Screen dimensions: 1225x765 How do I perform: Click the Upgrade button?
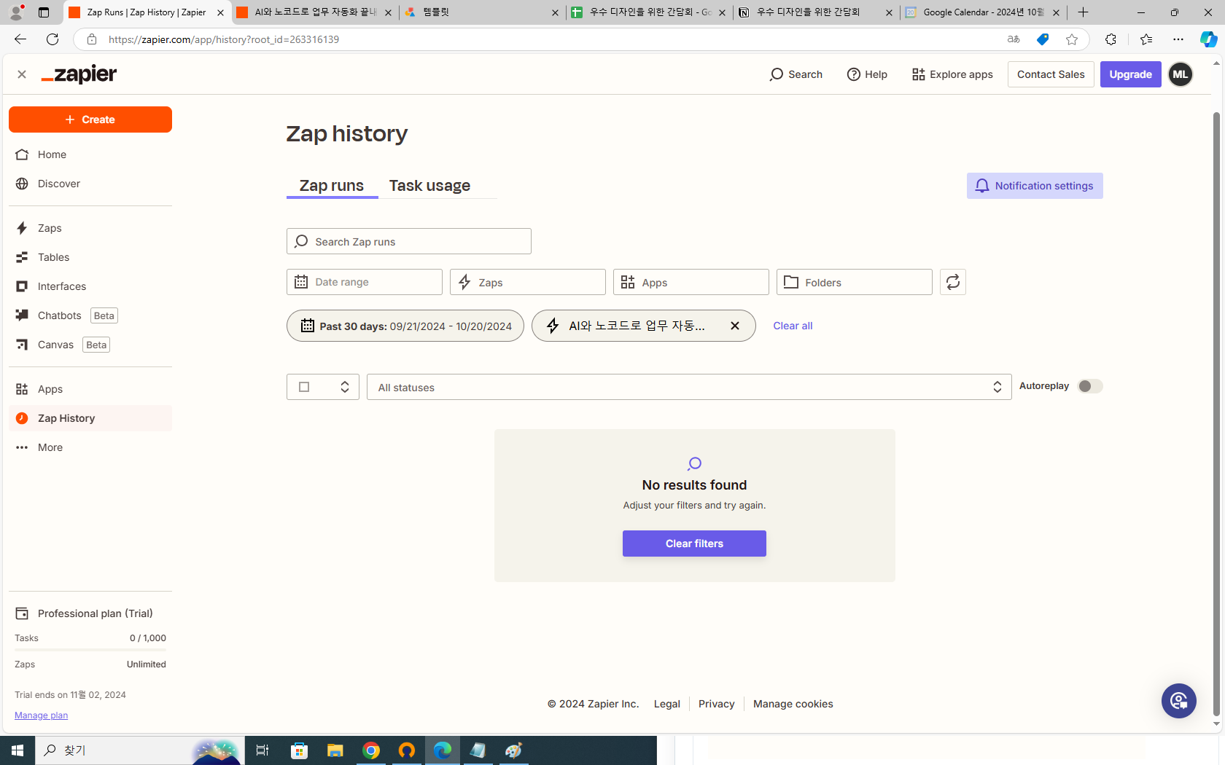coord(1131,74)
